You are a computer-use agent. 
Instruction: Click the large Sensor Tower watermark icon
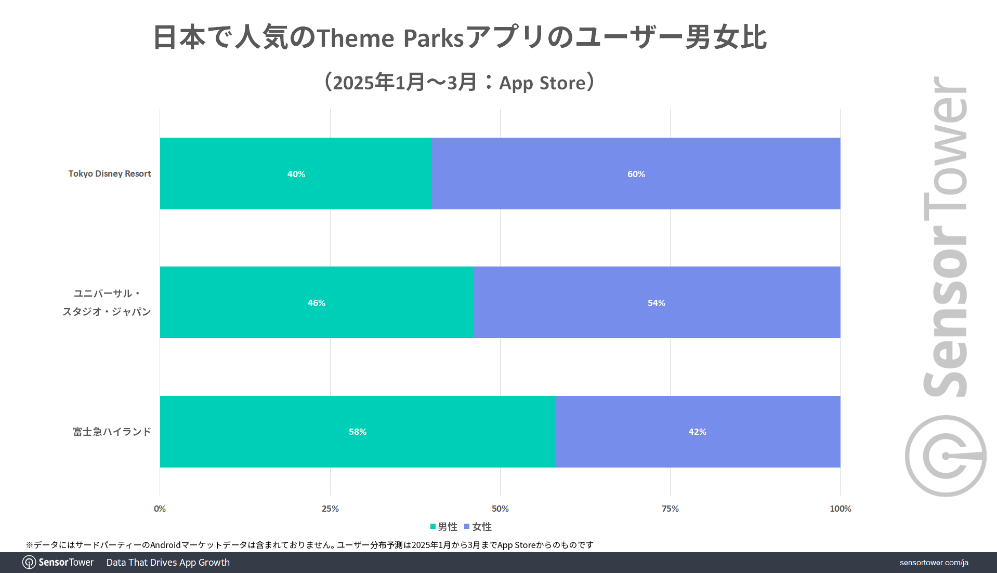945,456
